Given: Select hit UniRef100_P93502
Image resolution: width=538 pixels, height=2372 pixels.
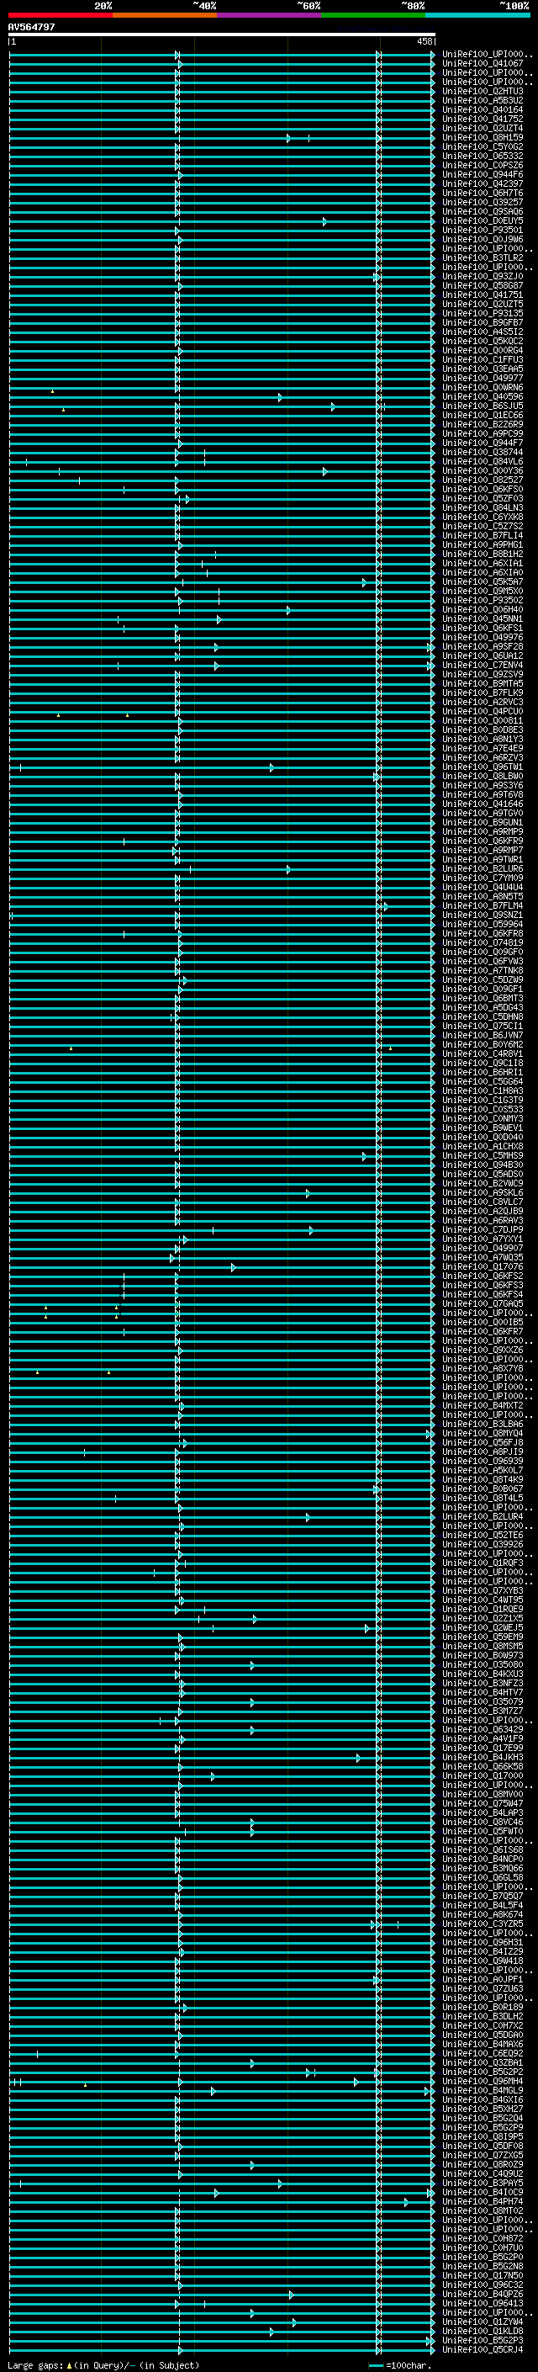Looking at the screenshot, I should tap(483, 601).
